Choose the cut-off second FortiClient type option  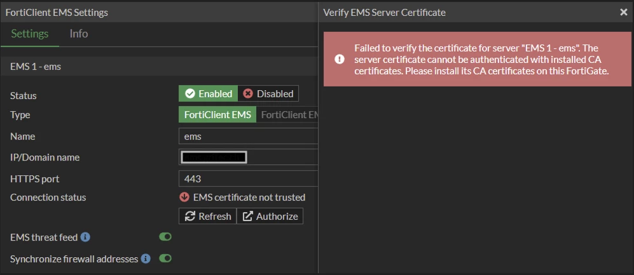[x=287, y=115]
